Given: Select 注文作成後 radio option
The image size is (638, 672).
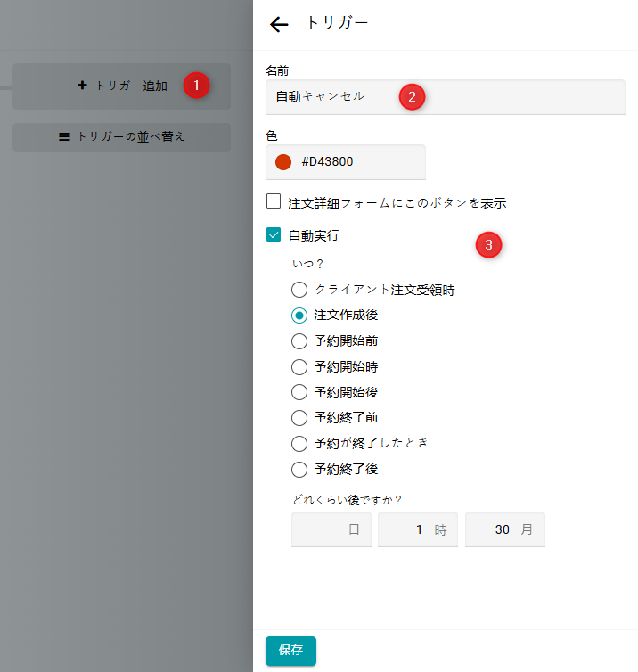Looking at the screenshot, I should click(x=299, y=316).
